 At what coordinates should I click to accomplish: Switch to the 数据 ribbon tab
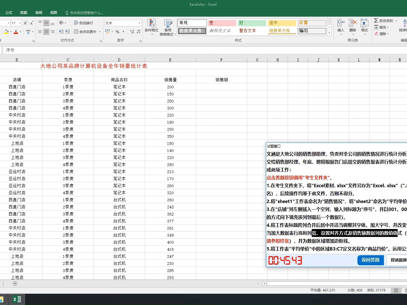(x=24, y=13)
